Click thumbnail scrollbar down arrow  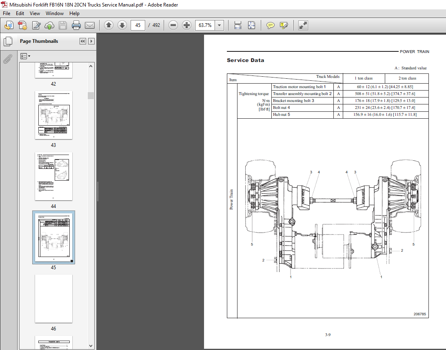91,346
